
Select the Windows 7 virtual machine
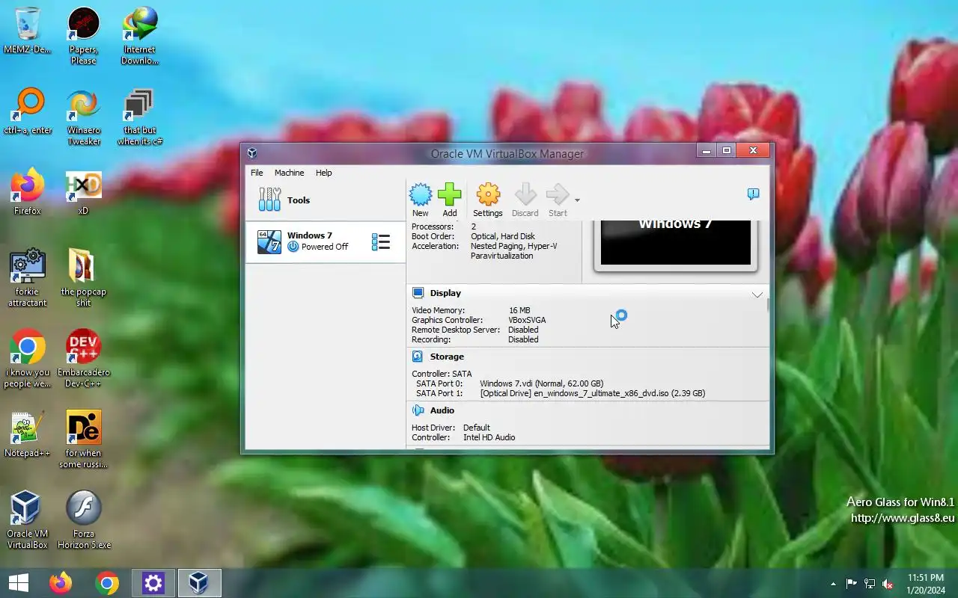(326, 241)
